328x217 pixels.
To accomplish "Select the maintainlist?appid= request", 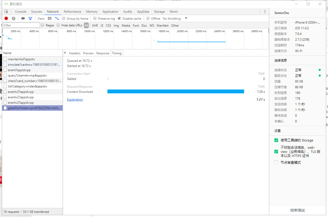I will click(21, 59).
